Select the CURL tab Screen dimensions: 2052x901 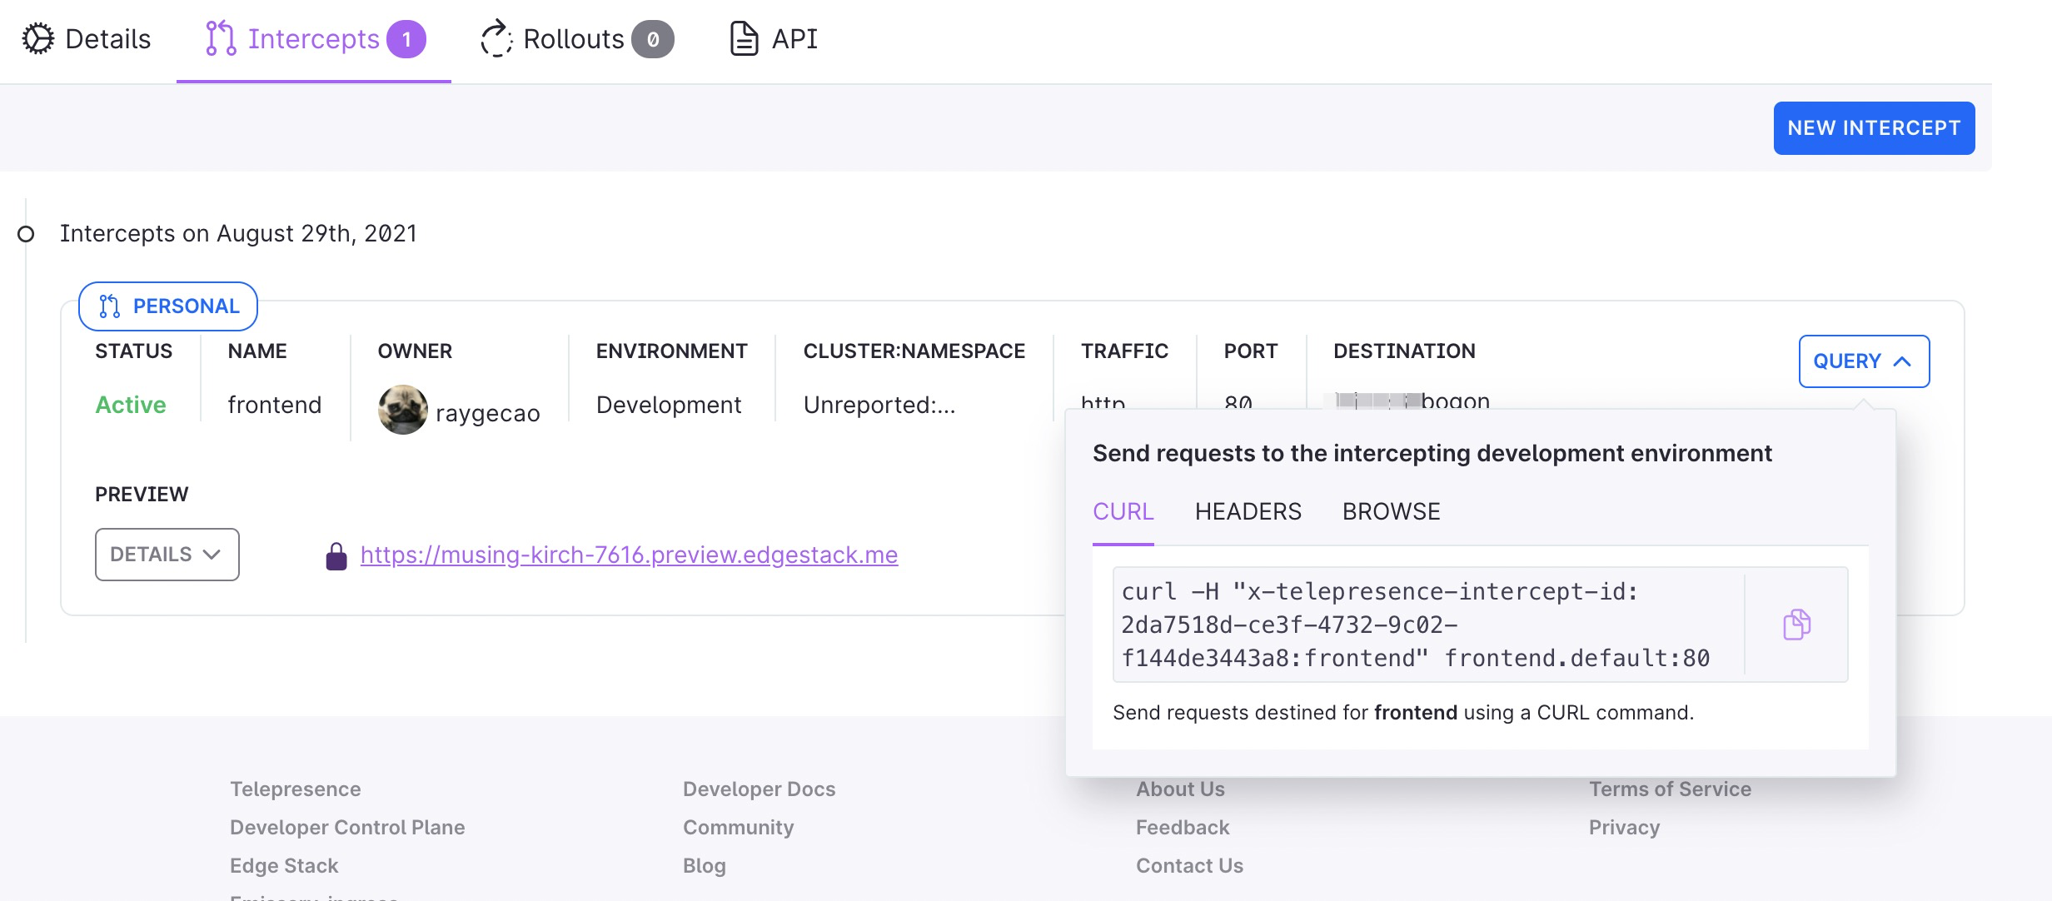click(x=1123, y=511)
